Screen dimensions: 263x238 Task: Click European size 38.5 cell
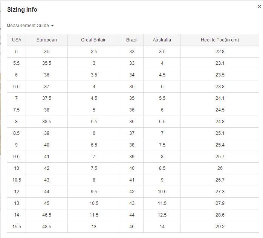[x=47, y=122]
